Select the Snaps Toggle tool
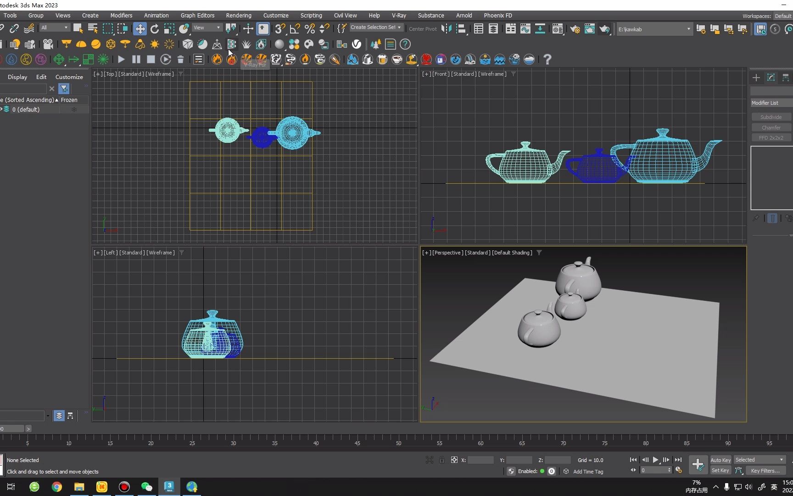This screenshot has width=793, height=496. pyautogui.click(x=279, y=28)
